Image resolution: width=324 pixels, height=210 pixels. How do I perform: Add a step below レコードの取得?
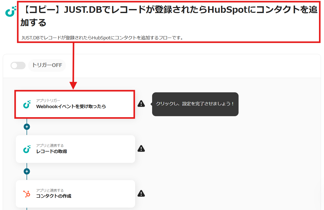[x=27, y=171]
